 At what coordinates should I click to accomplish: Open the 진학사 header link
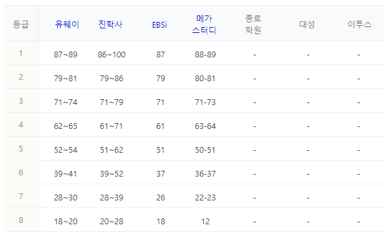coord(110,24)
